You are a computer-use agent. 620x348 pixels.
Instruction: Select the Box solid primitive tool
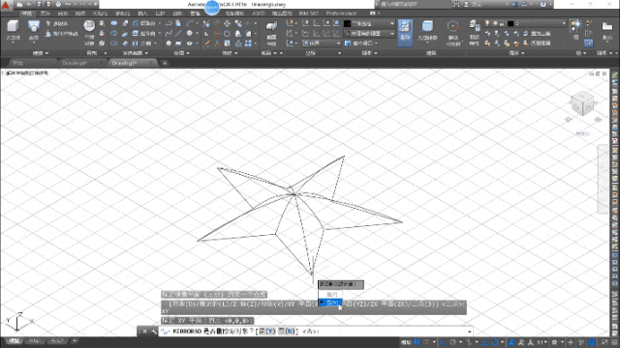pos(13,31)
